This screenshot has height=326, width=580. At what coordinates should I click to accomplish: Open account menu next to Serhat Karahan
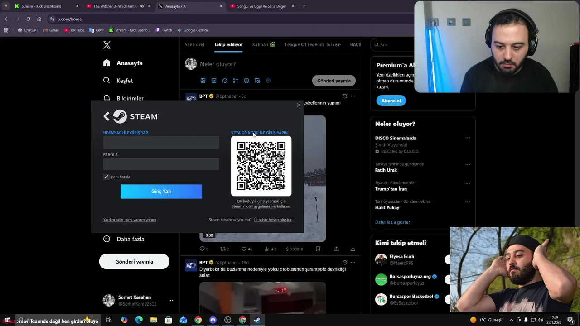[171, 301]
